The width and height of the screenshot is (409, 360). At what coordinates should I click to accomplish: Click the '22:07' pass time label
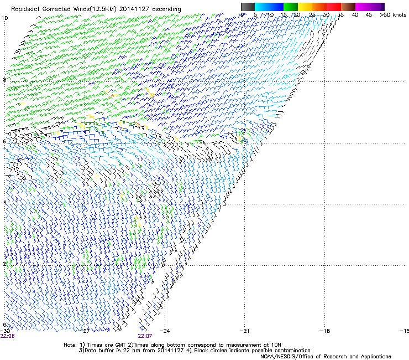tap(145, 336)
